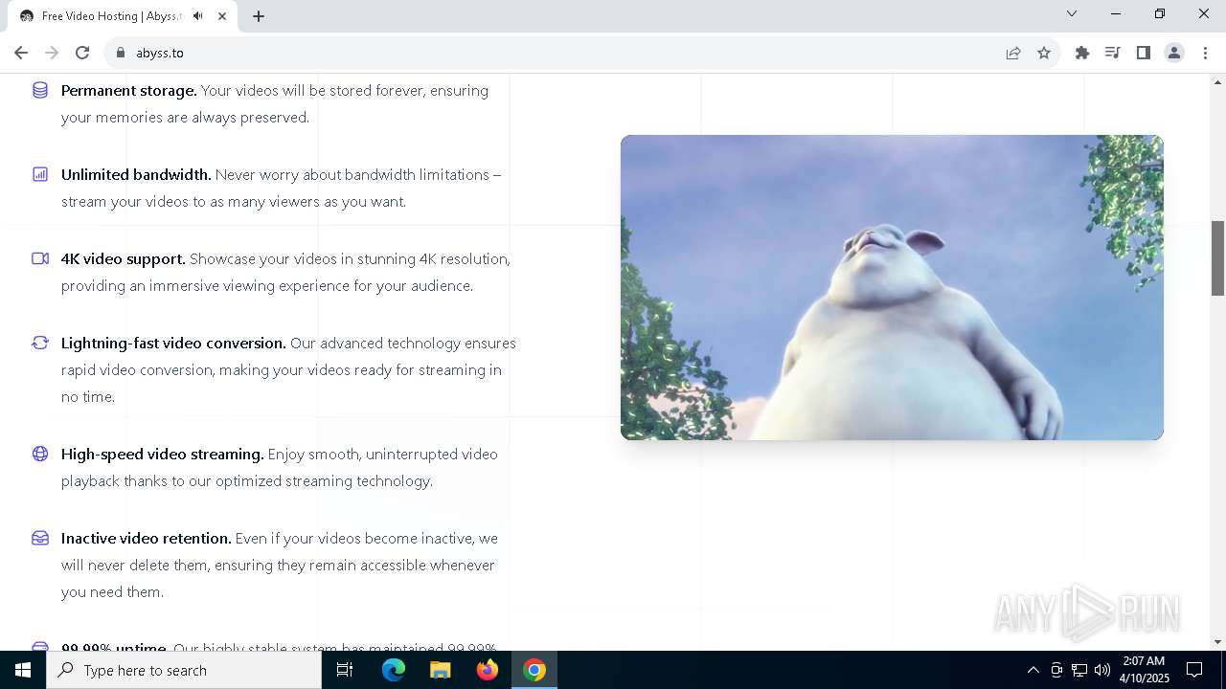Expand the tab search chevron

click(1072, 13)
